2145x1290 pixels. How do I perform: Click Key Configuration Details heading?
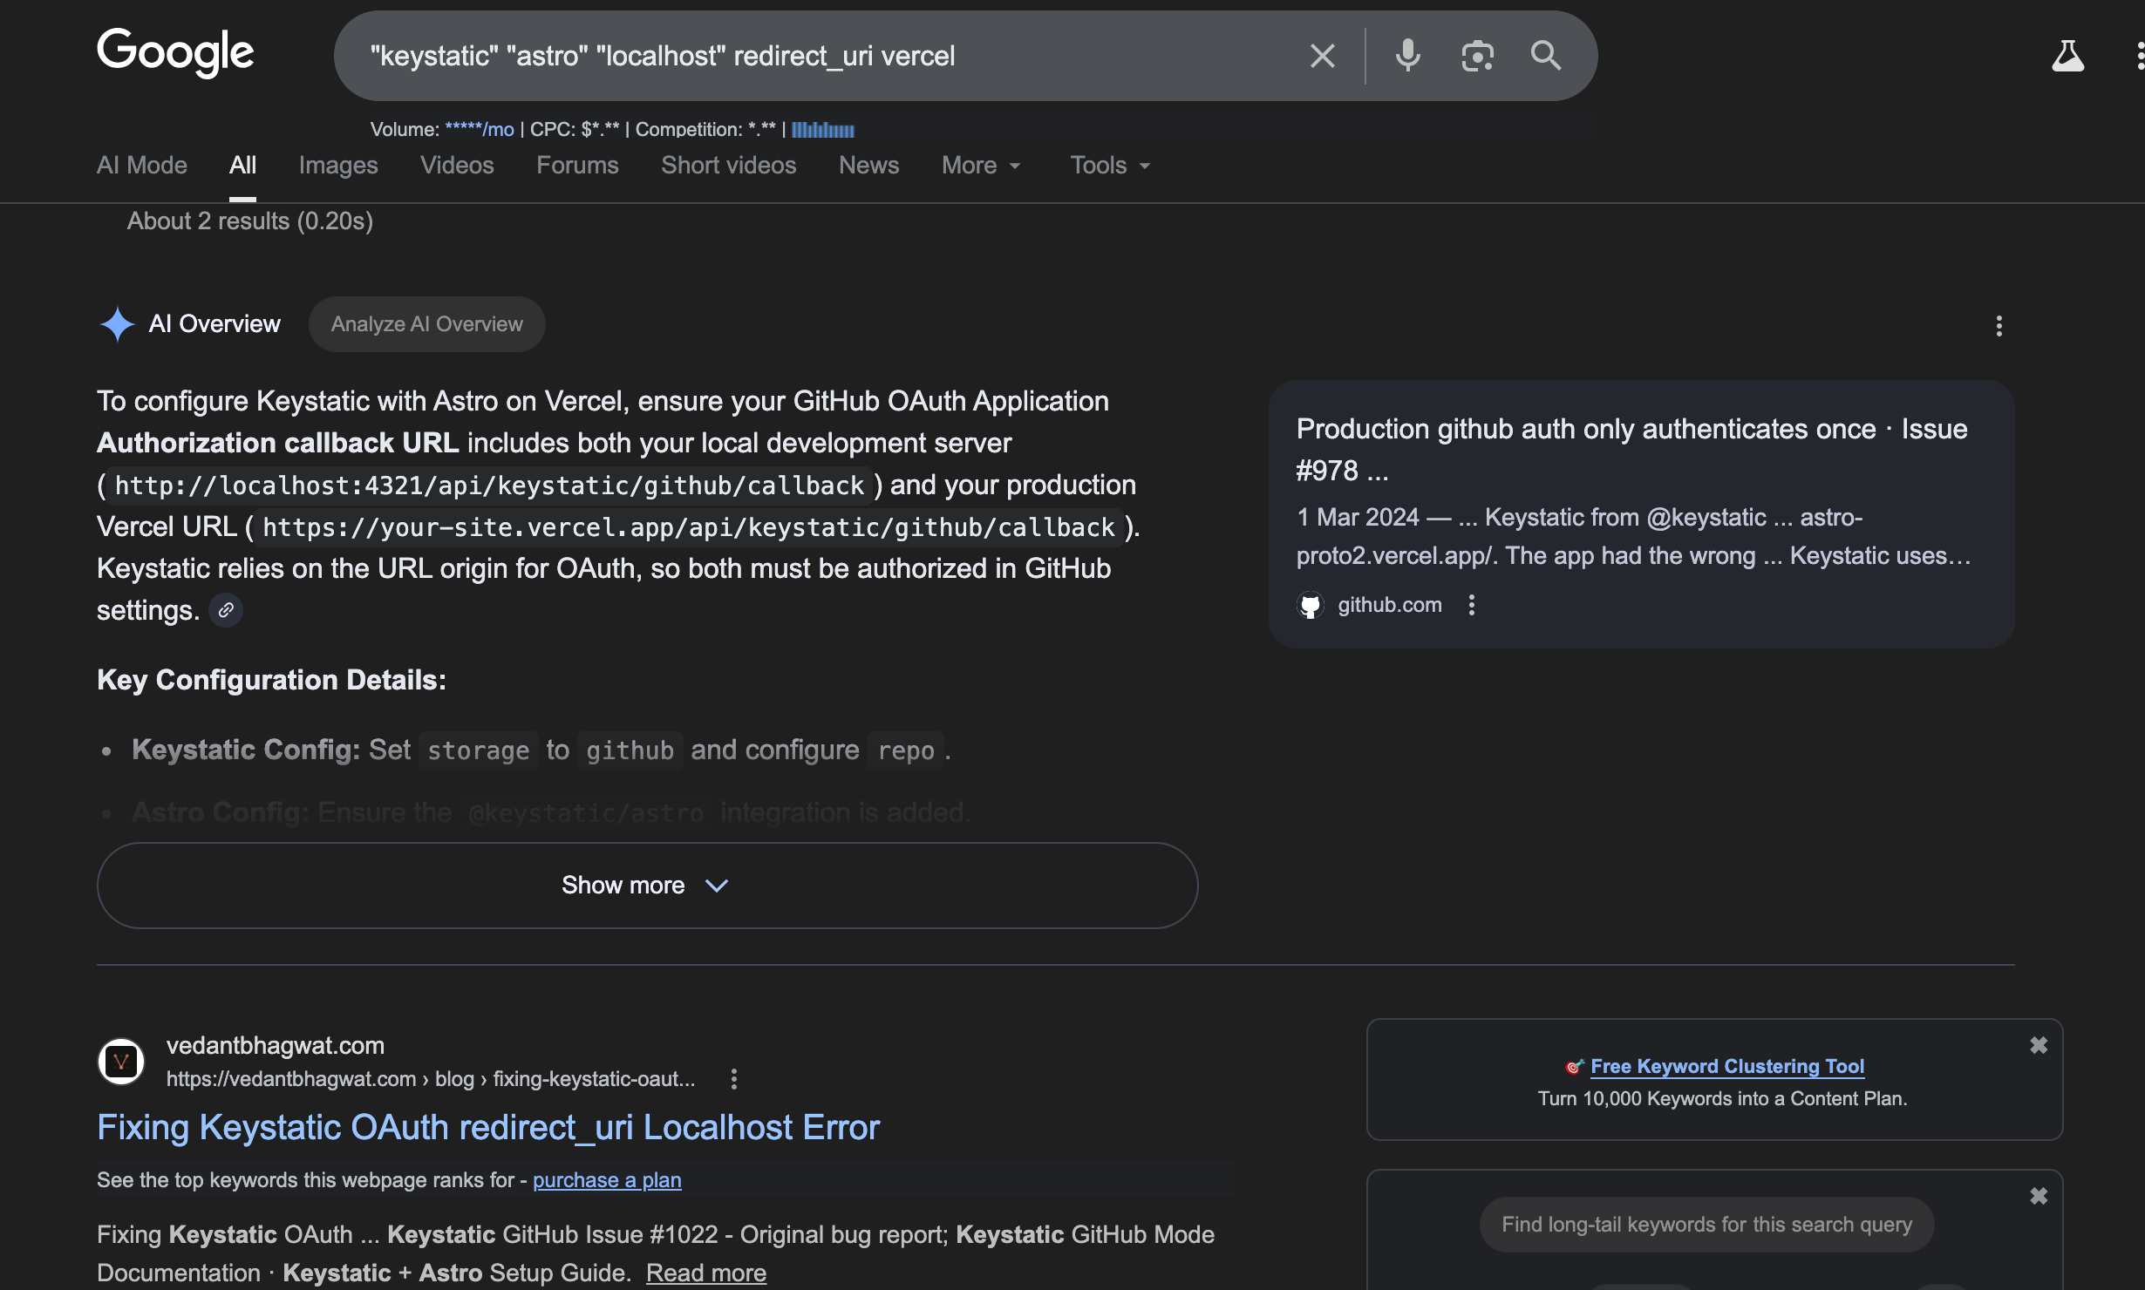click(271, 680)
